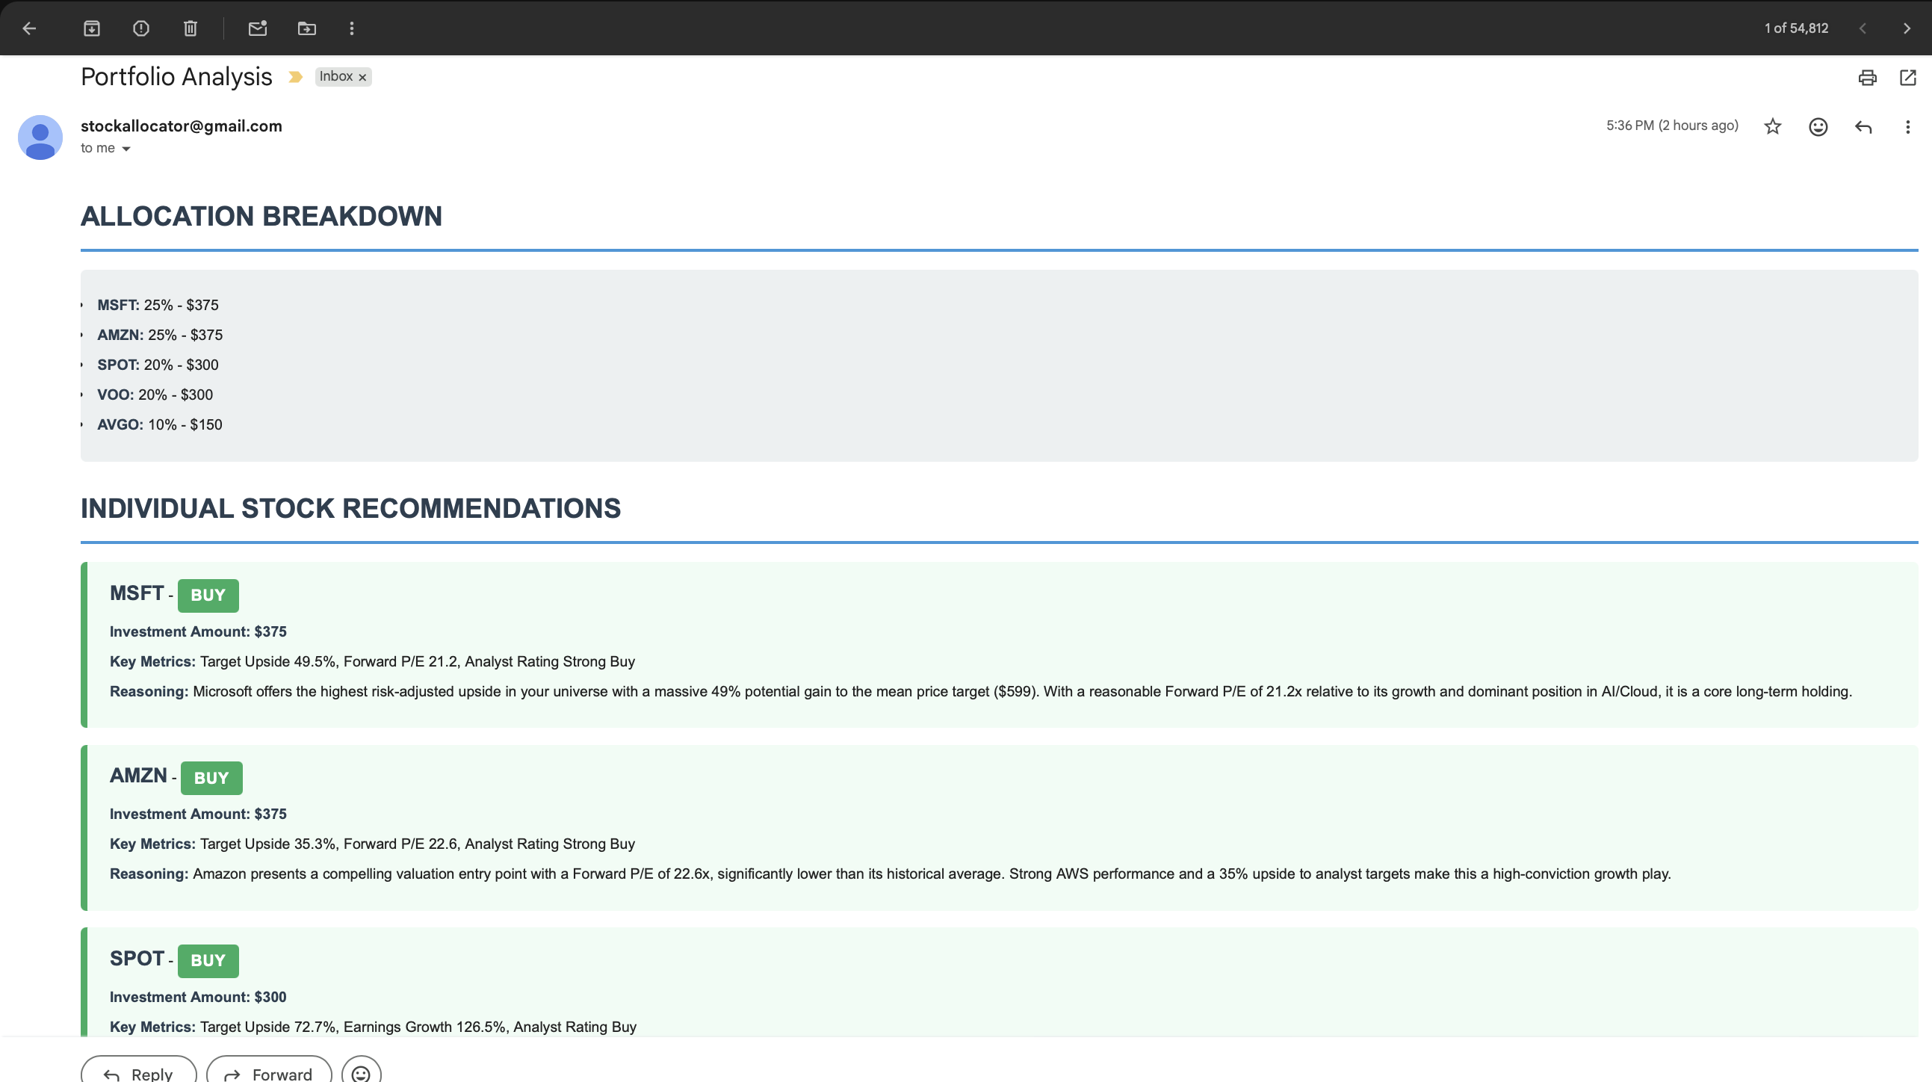Click the reply arrow in header
1932x1082 pixels.
click(1863, 126)
